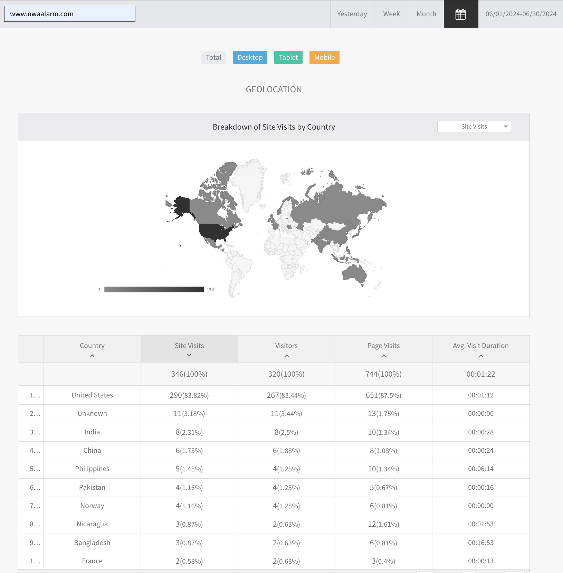Select the Total device filter
Screen dimensions: 563x573
pyautogui.click(x=213, y=57)
